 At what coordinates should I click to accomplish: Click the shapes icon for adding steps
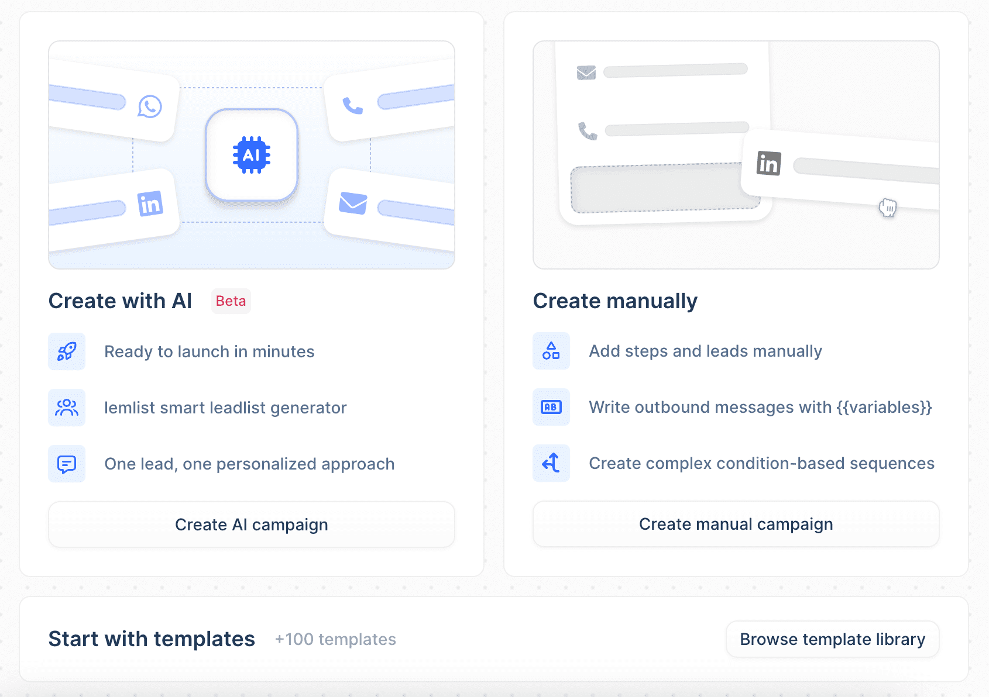tap(551, 351)
